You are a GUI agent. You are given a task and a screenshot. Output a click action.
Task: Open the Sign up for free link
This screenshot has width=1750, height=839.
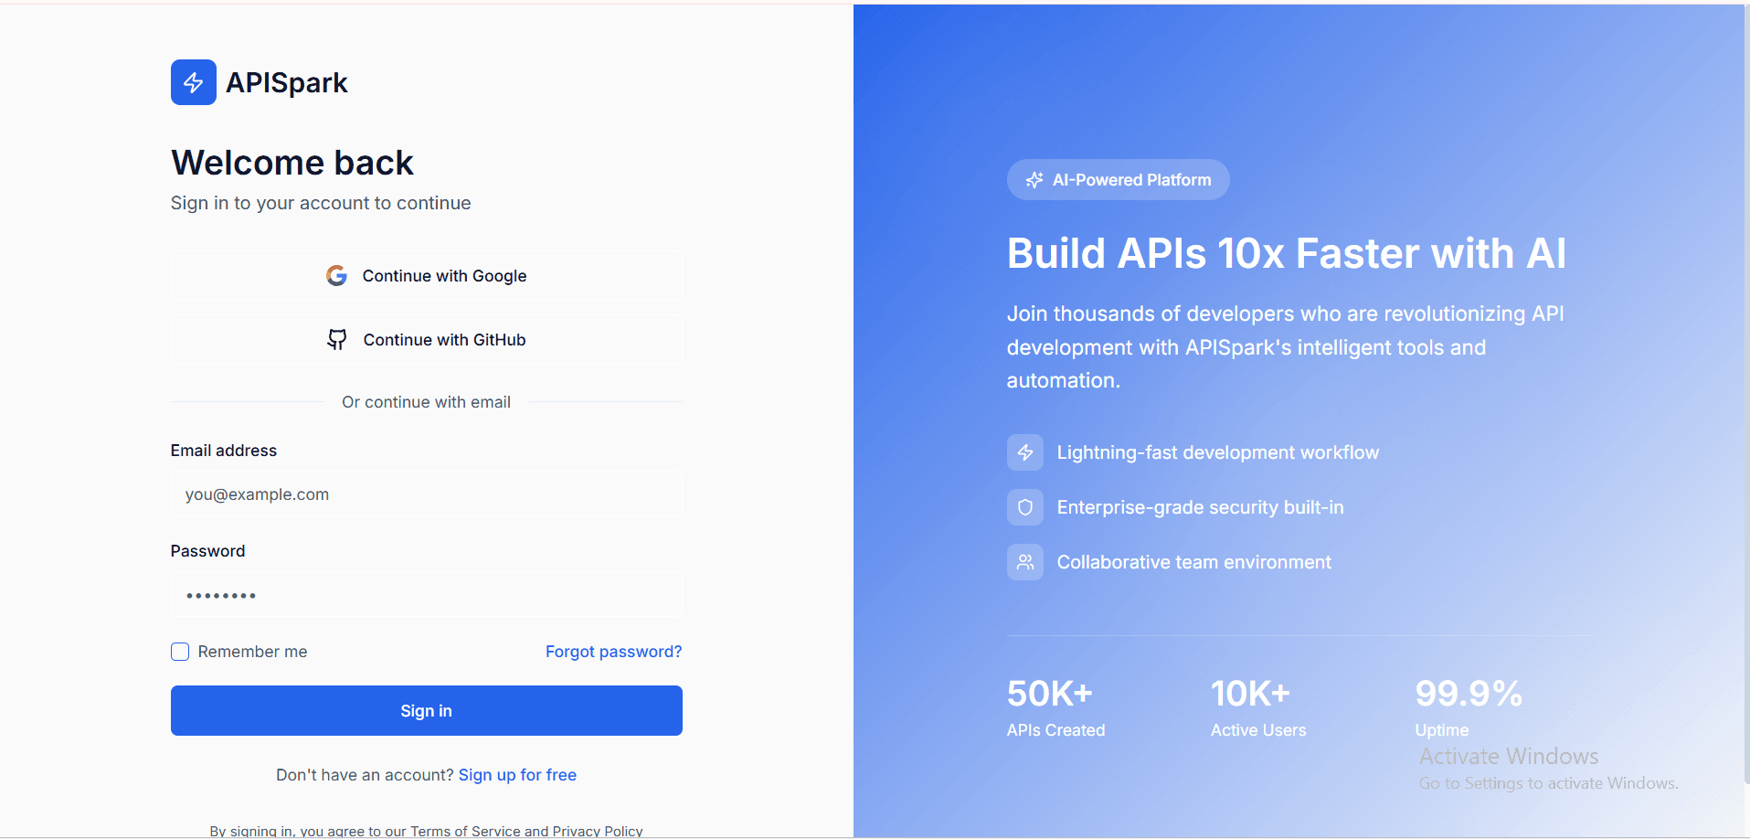coord(517,775)
